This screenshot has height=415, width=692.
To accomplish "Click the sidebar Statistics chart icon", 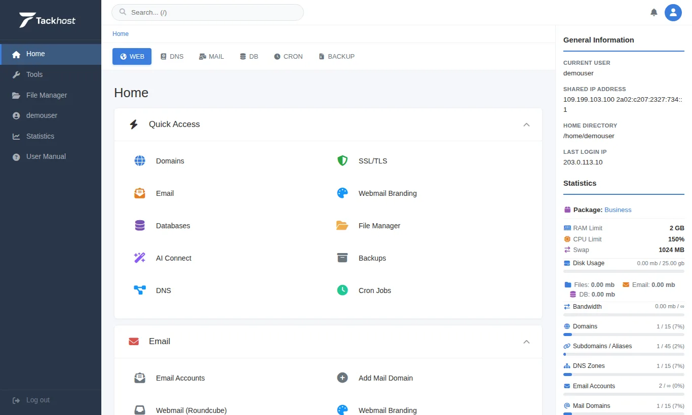I will (x=16, y=136).
